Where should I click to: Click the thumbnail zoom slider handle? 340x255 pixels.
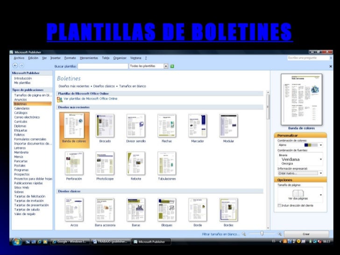point(262,234)
